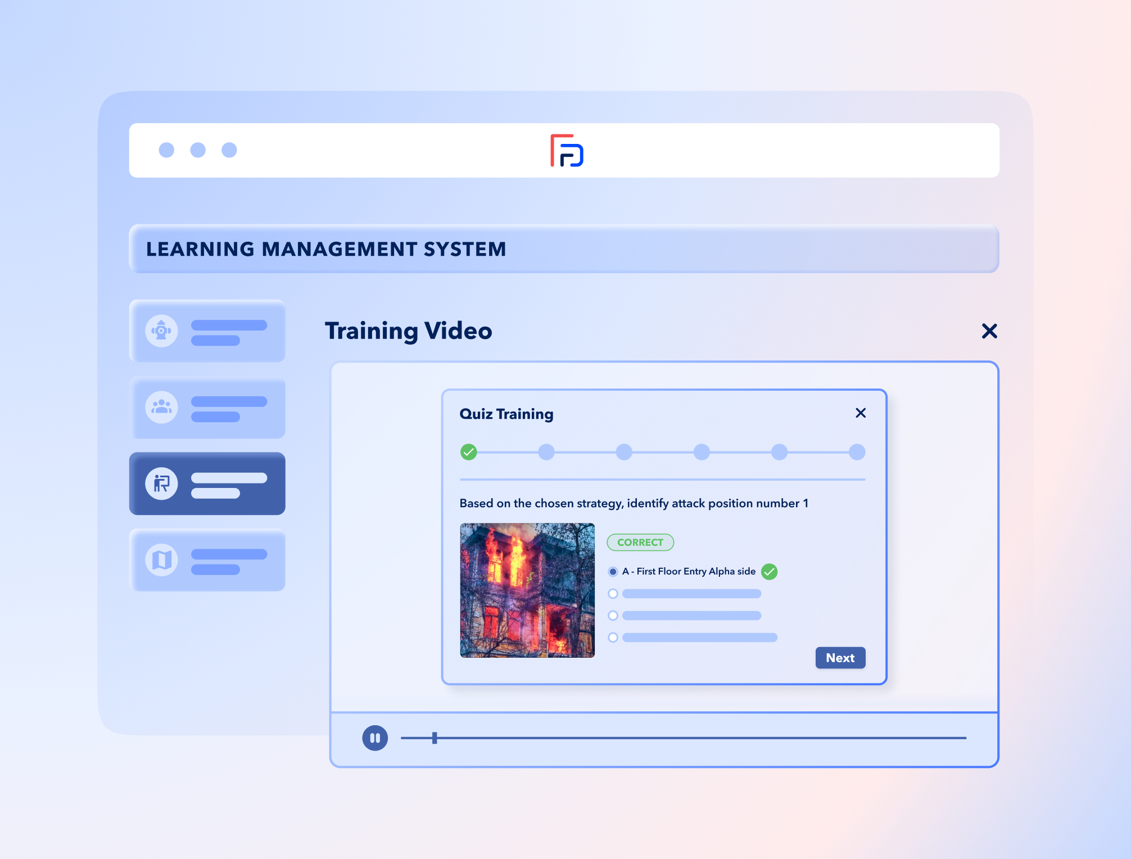The height and width of the screenshot is (859, 1131).
Task: Open the map sidebar icon
Action: pyautogui.click(x=161, y=560)
